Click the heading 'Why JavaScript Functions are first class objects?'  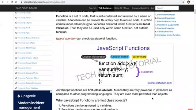click(x=92, y=100)
